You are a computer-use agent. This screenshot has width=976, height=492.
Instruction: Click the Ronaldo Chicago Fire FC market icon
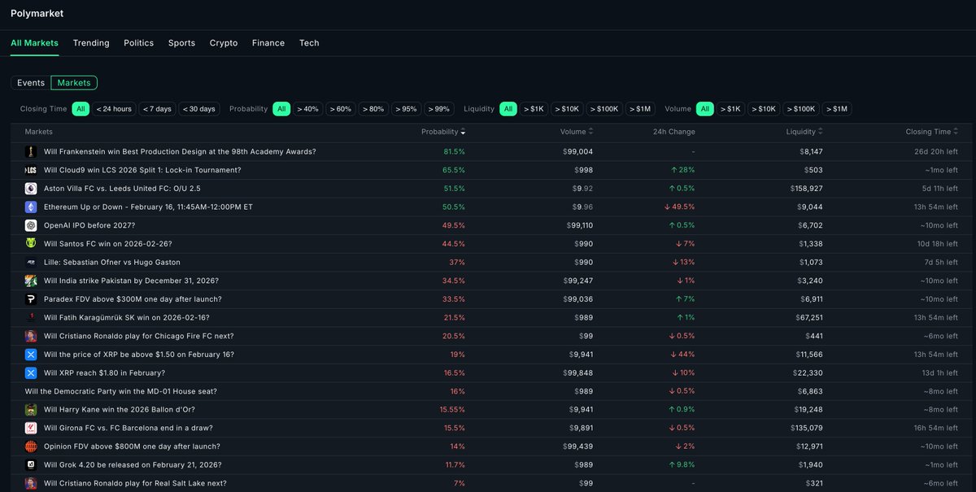[x=31, y=336]
